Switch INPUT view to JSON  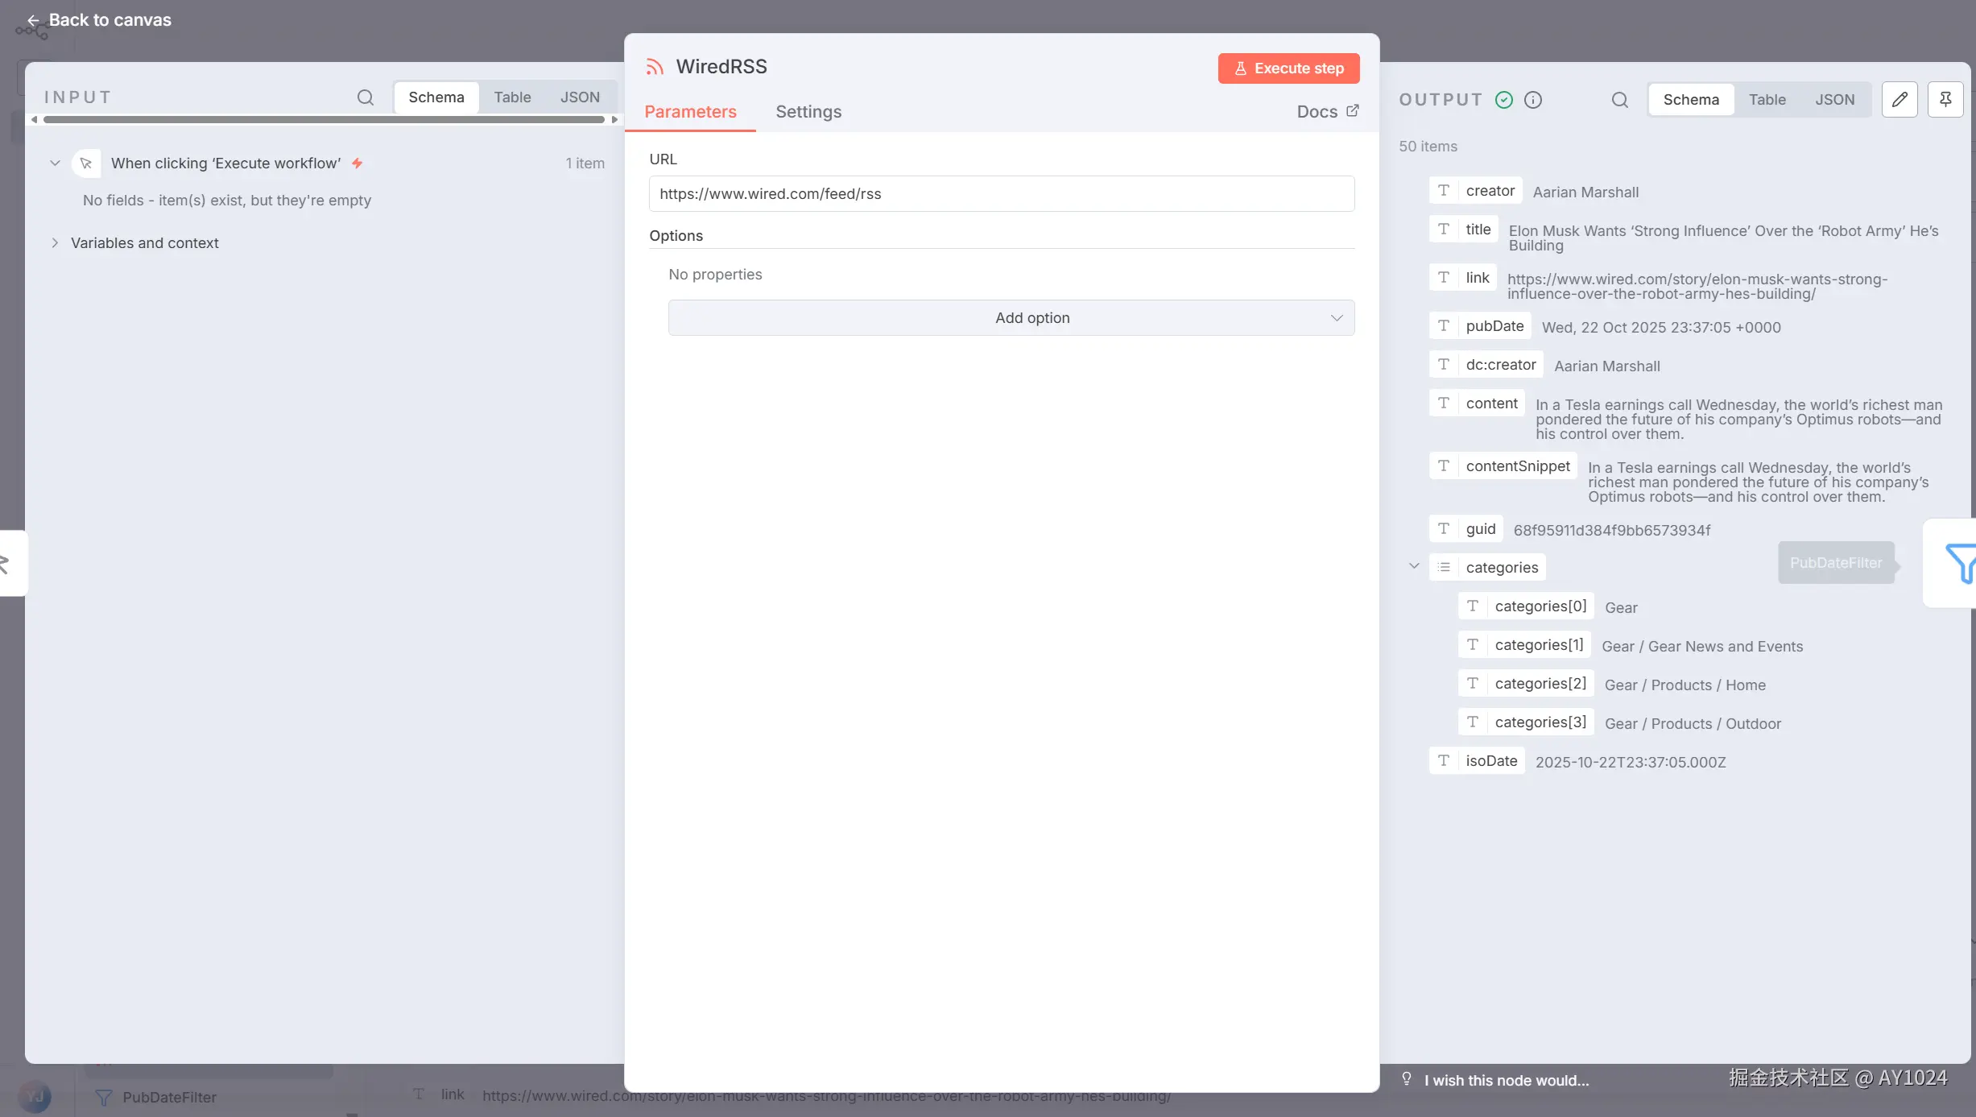tap(580, 97)
